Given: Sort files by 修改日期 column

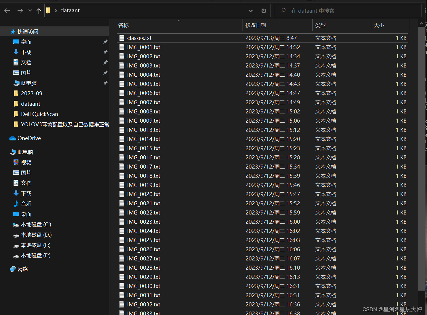Looking at the screenshot, I should coord(256,25).
